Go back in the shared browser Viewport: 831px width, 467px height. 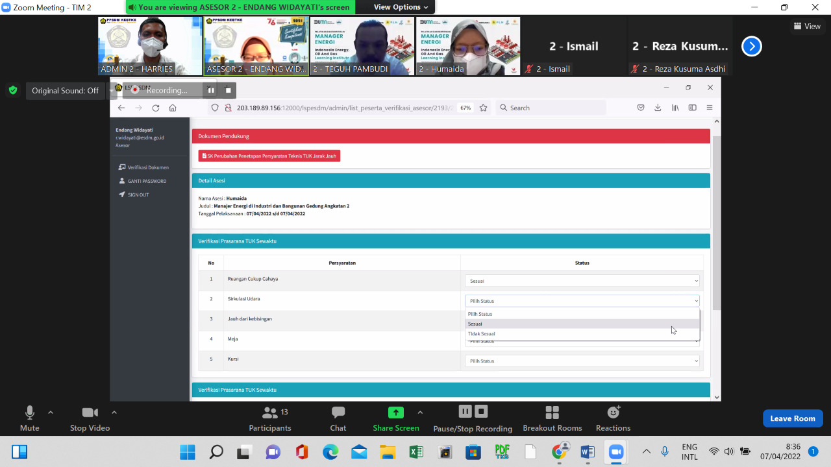tap(121, 108)
